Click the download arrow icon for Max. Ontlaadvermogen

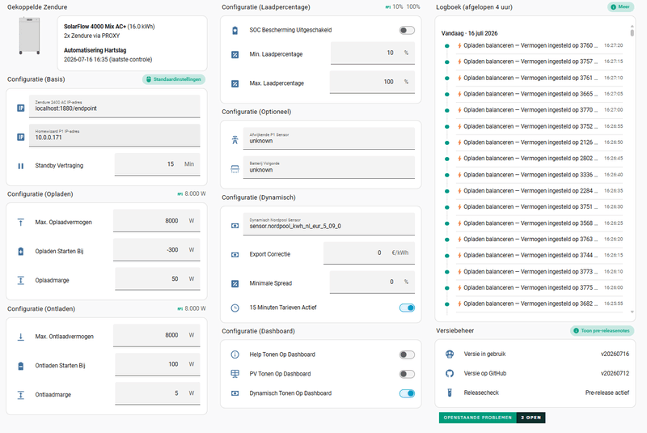tap(21, 337)
